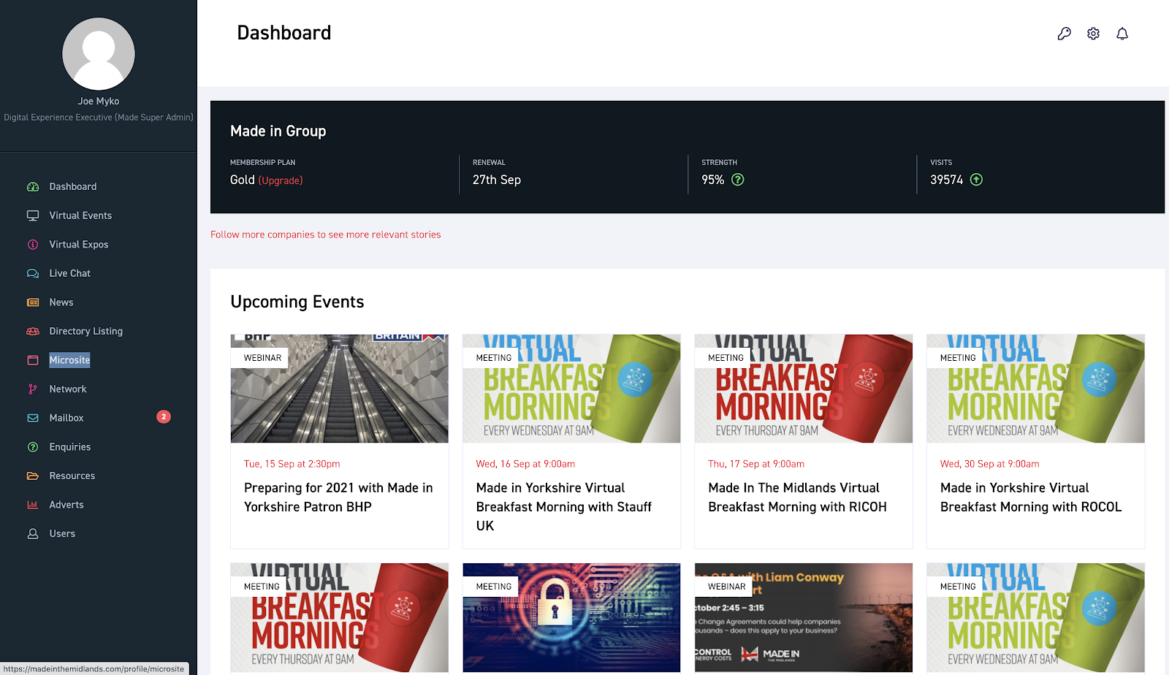Click RICOH red cup event thumbnail
The image size is (1169, 675).
[804, 389]
